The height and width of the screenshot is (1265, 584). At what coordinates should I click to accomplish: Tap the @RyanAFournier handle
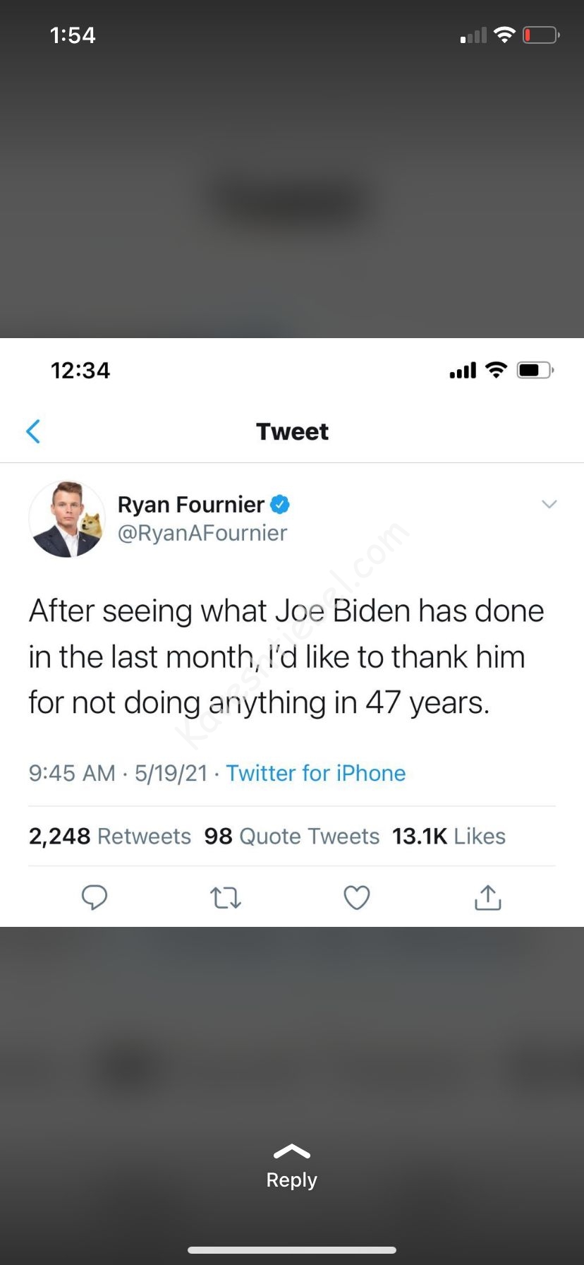tap(202, 533)
